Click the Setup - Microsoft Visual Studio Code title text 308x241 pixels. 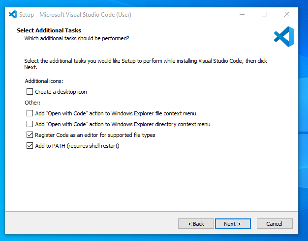(75, 15)
